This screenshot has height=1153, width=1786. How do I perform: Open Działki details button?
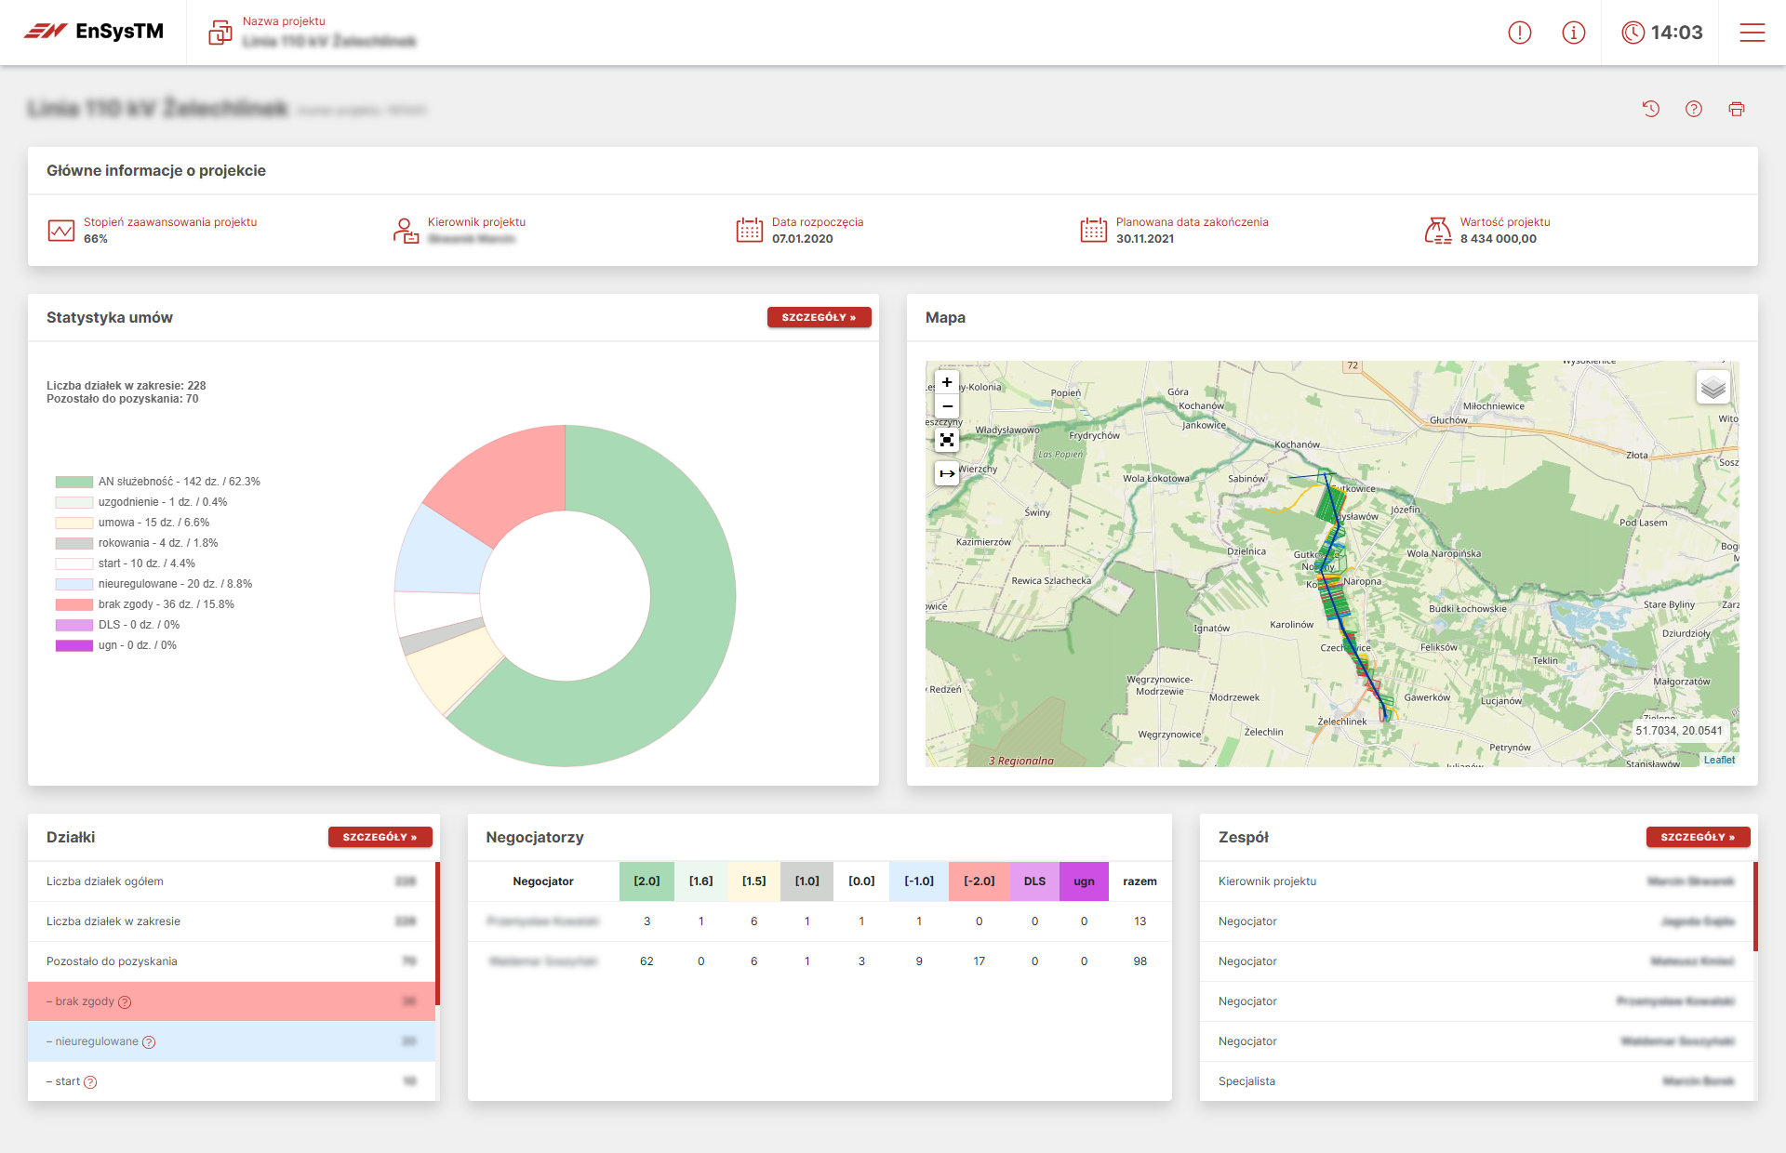[x=380, y=837]
